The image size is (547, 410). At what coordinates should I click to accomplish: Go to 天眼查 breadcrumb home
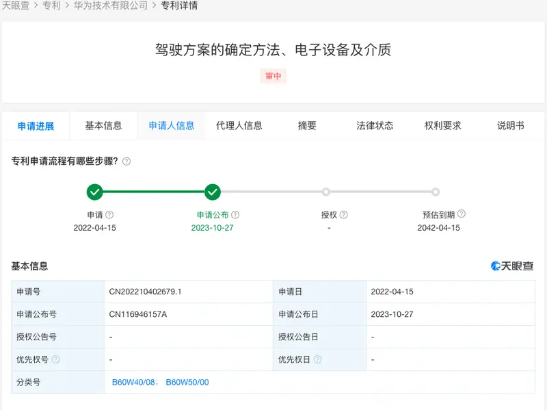pyautogui.click(x=15, y=5)
